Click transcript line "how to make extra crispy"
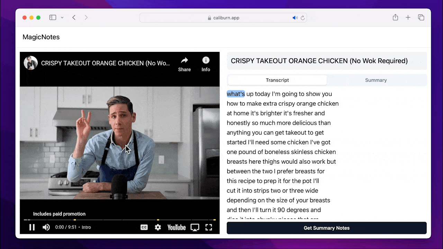Image resolution: width=443 pixels, height=249 pixels. point(283,103)
